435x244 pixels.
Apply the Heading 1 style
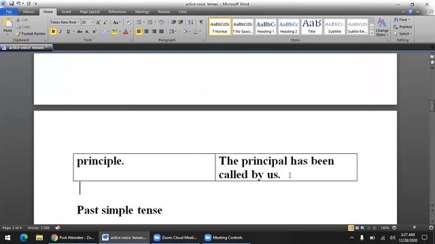click(266, 27)
